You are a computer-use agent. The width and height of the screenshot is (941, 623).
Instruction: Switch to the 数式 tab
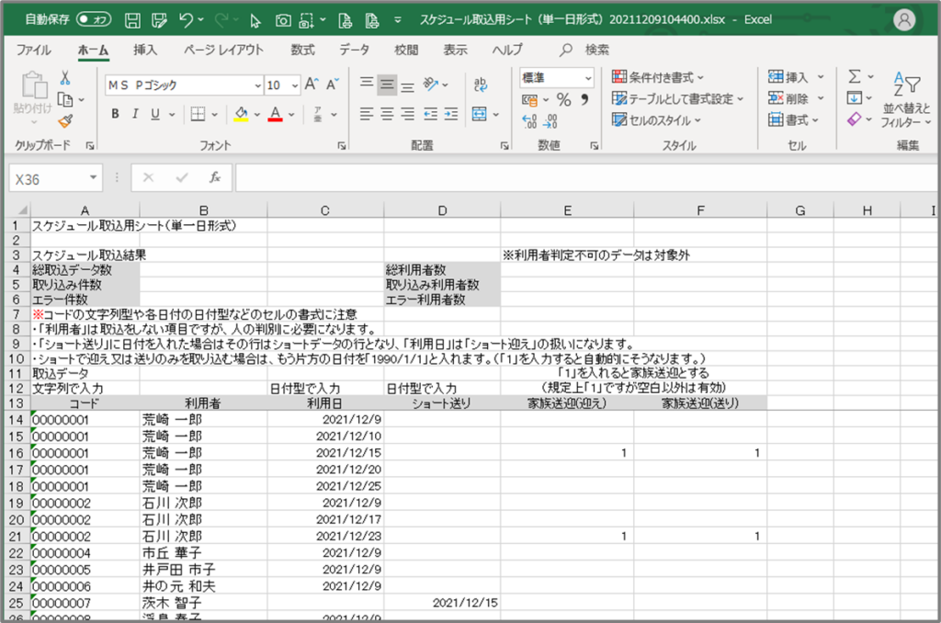click(x=302, y=50)
